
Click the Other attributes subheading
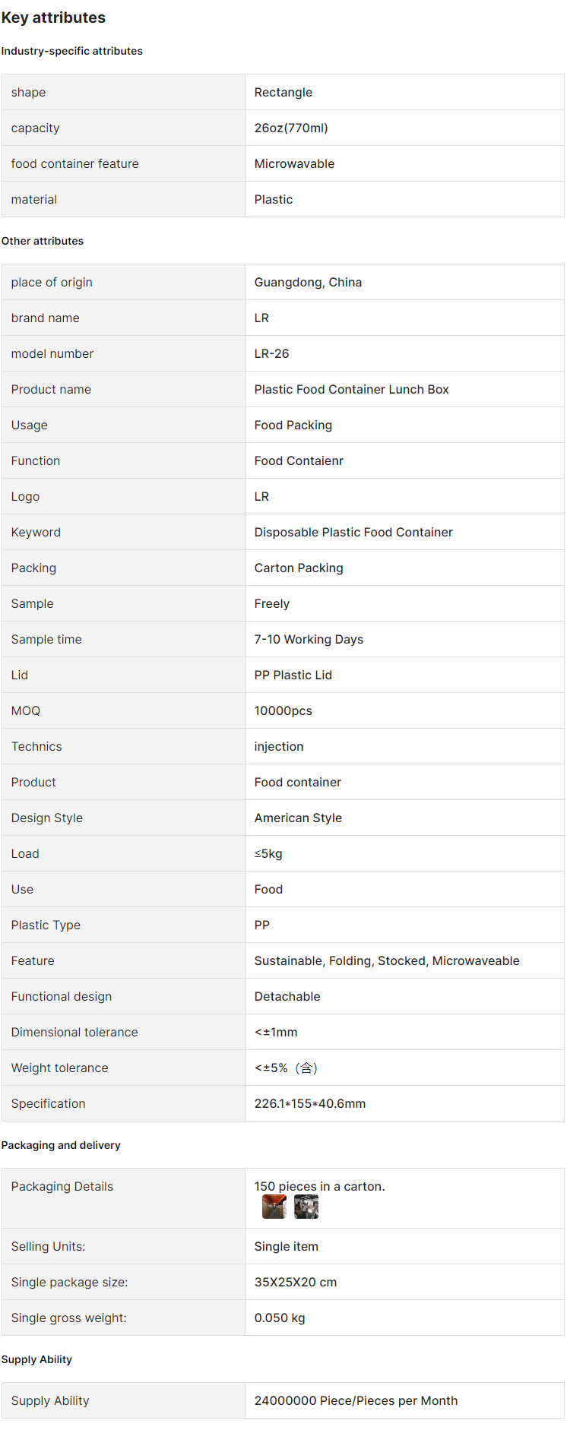point(43,241)
